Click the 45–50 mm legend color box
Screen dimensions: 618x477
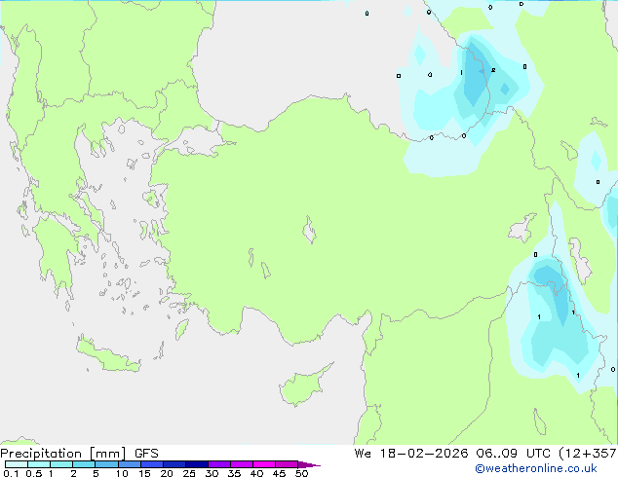[287, 464]
